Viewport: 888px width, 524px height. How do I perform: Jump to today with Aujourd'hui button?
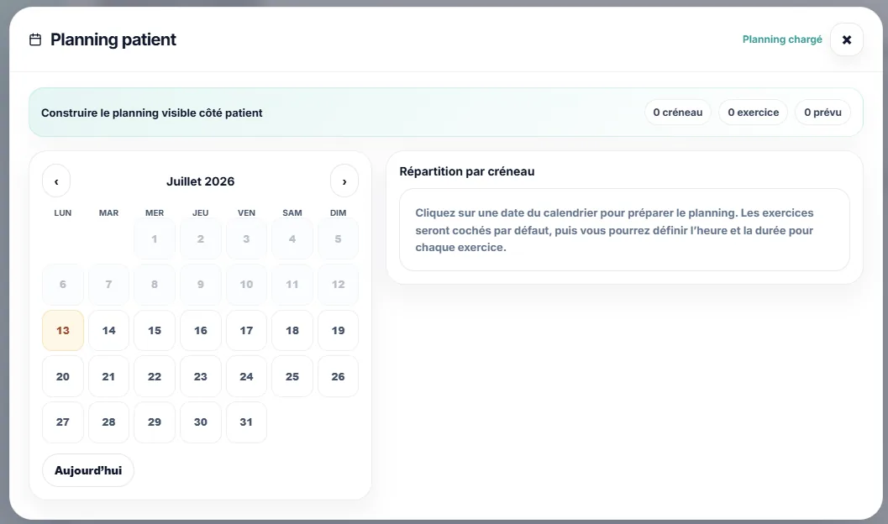88,470
